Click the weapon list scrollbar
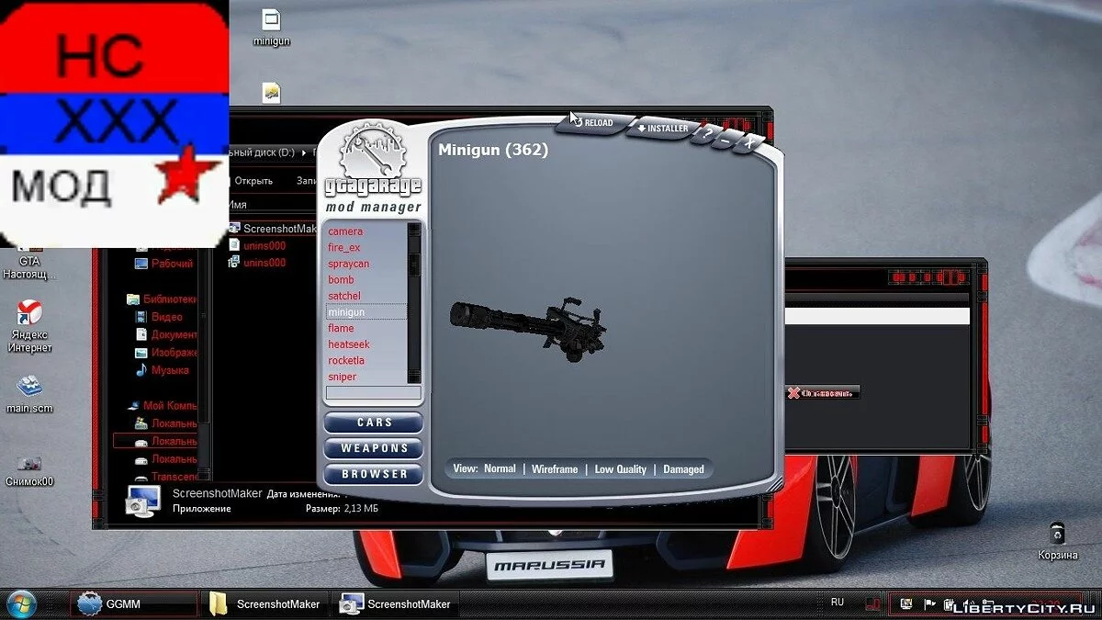Image resolution: width=1102 pixels, height=620 pixels. coord(414,303)
